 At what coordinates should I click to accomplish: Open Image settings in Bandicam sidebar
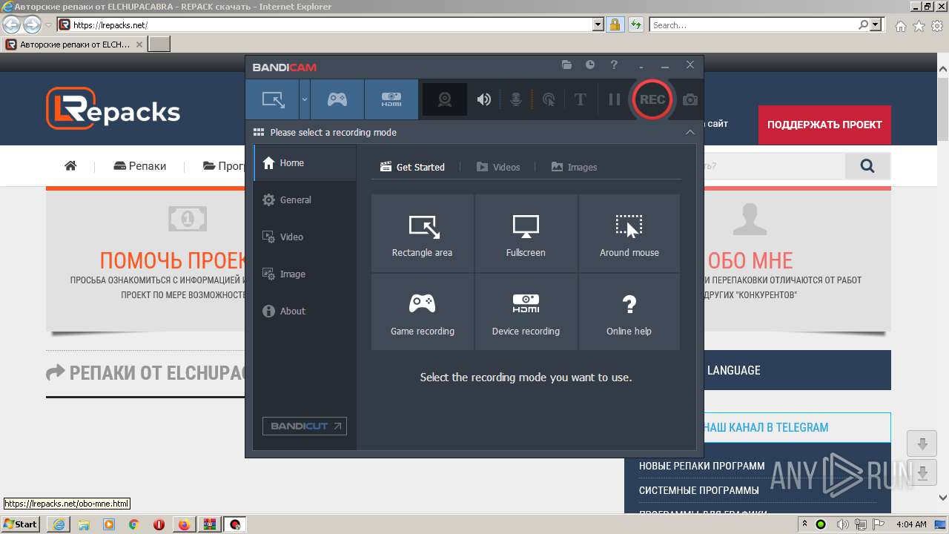(x=305, y=274)
